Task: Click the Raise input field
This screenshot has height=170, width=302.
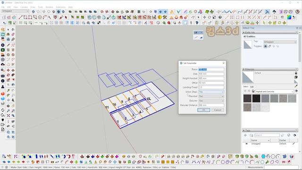Action: [x=211, y=69]
